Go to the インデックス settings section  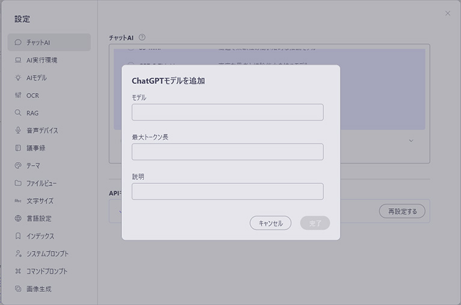coord(49,236)
